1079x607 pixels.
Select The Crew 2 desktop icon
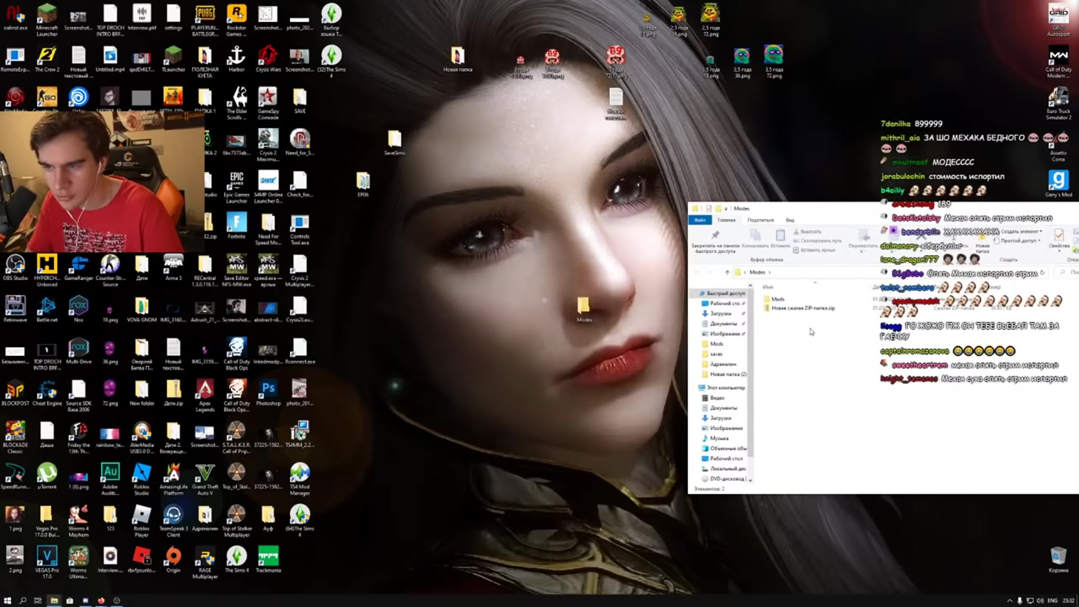click(x=47, y=59)
